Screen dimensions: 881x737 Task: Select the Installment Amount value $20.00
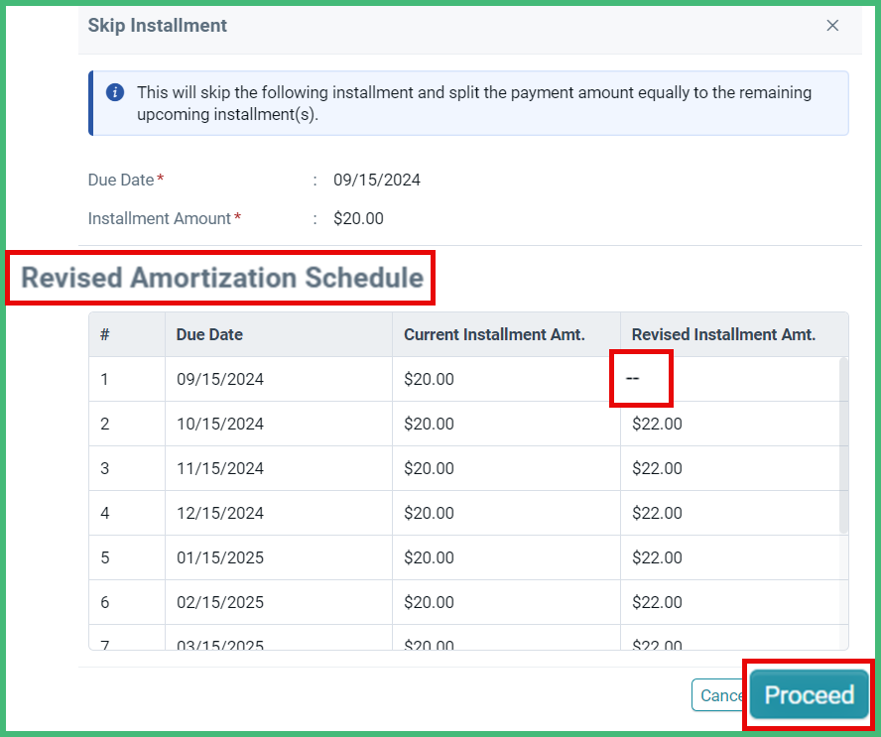(357, 218)
